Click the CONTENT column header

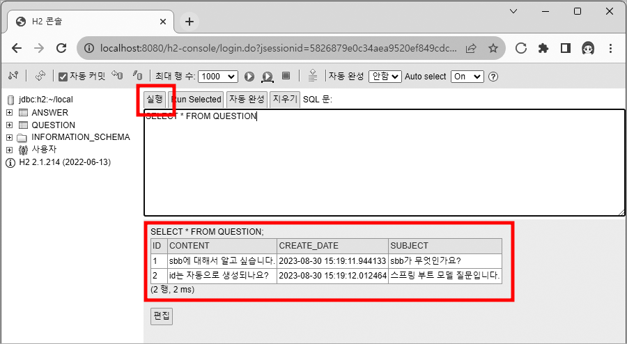222,246
